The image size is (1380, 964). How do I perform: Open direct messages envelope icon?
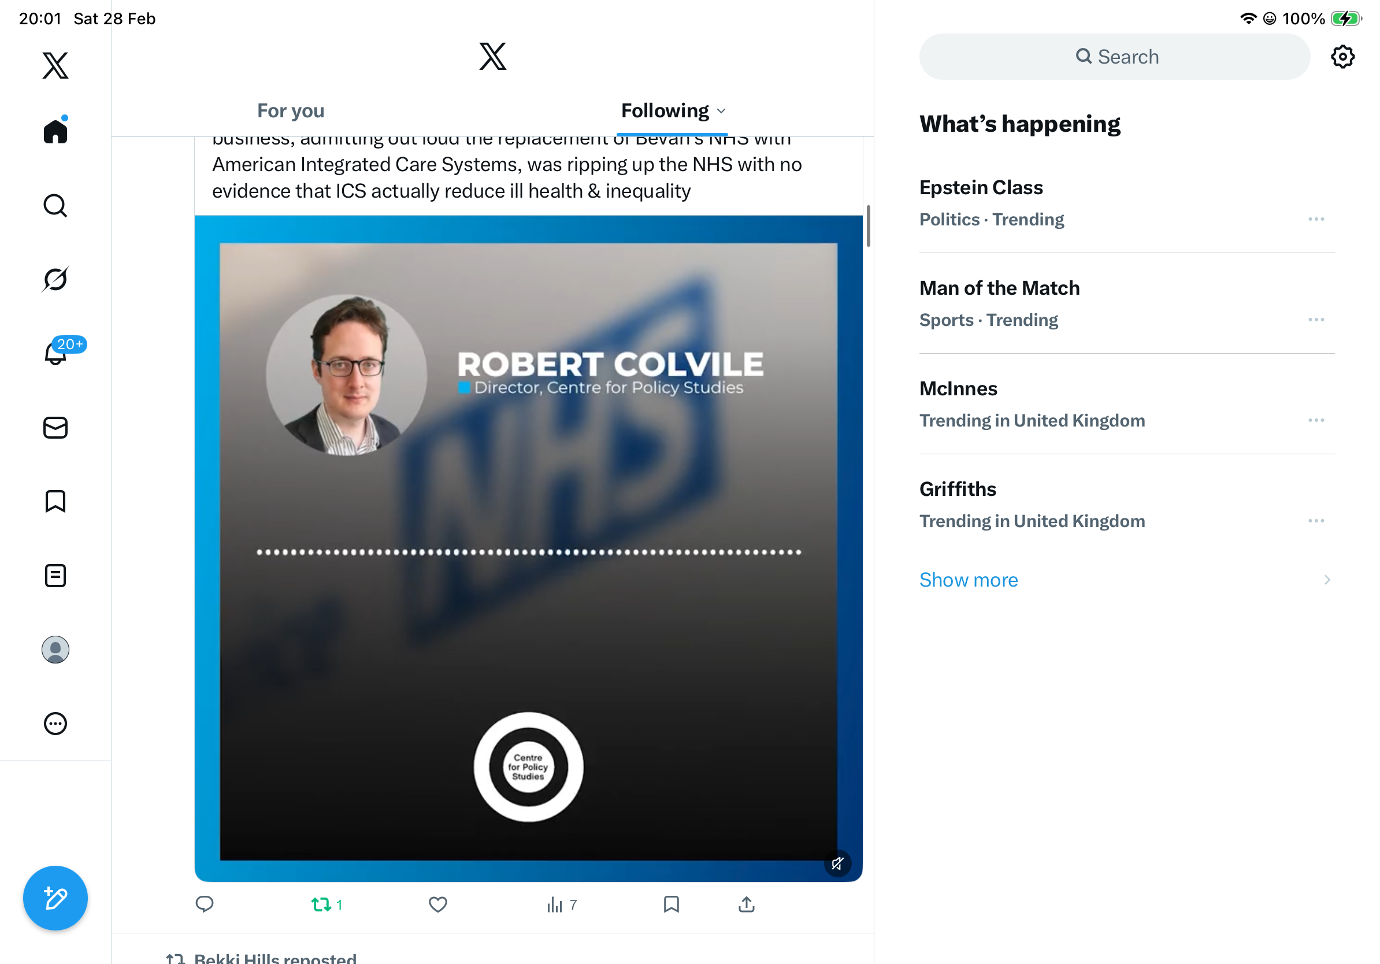click(x=55, y=427)
